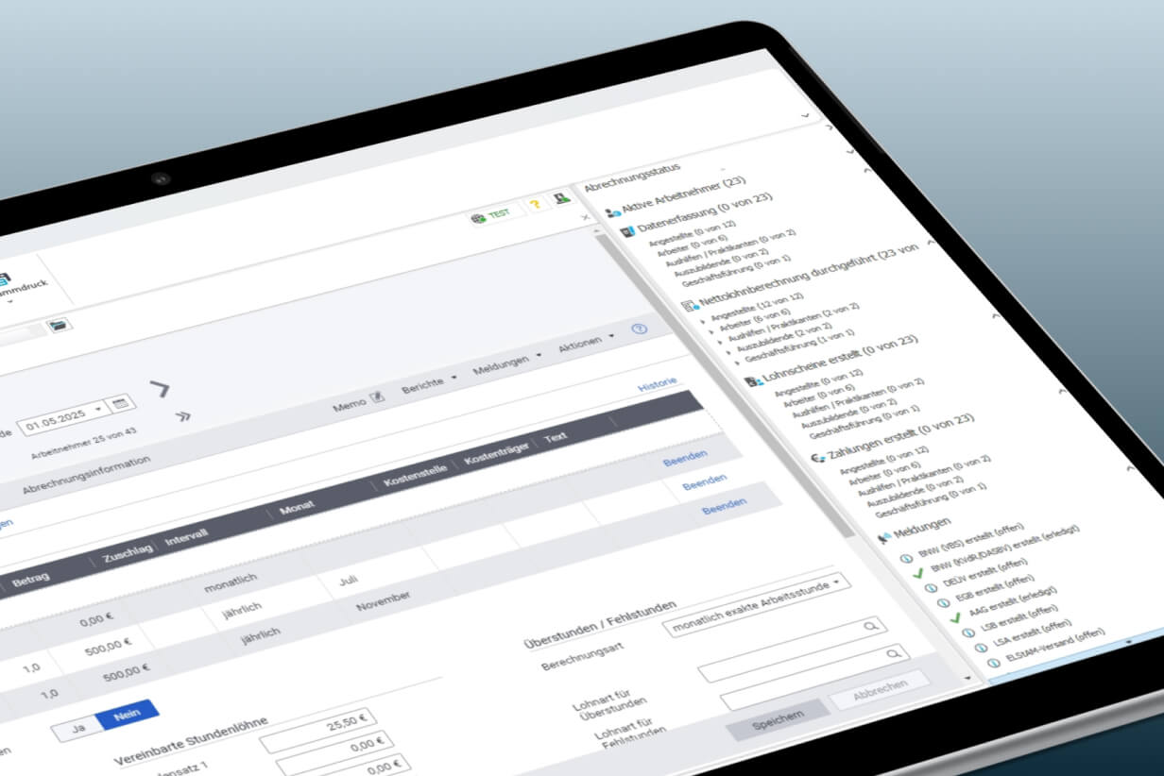
Task: Open the calendar picker beside 01.05.2025
Action: (121, 403)
